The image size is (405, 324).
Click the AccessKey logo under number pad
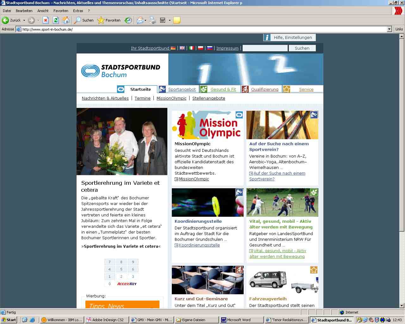[x=127, y=284]
